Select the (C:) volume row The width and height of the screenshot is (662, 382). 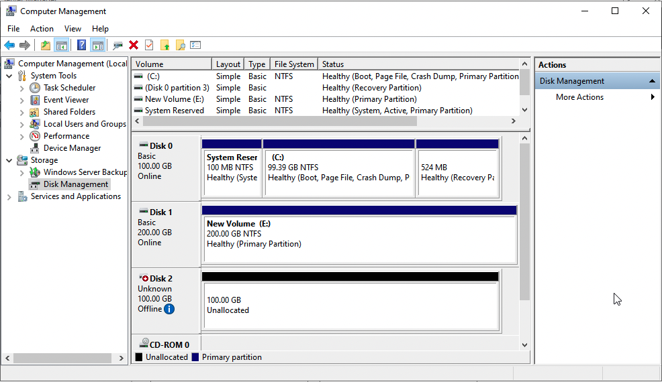pos(326,76)
